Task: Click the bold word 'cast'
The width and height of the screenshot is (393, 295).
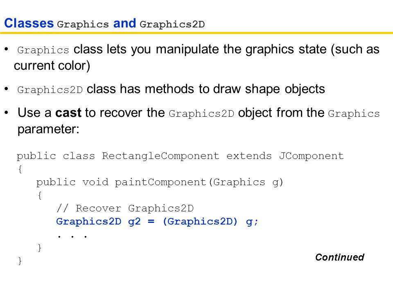Action: coord(68,113)
